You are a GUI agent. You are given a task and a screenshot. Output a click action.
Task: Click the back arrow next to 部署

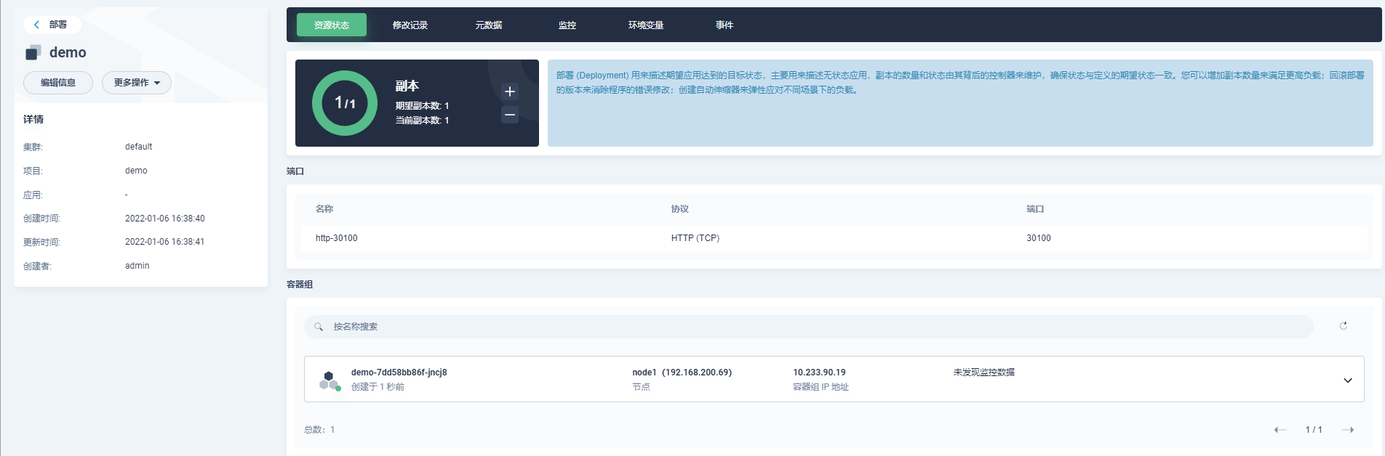coord(37,25)
